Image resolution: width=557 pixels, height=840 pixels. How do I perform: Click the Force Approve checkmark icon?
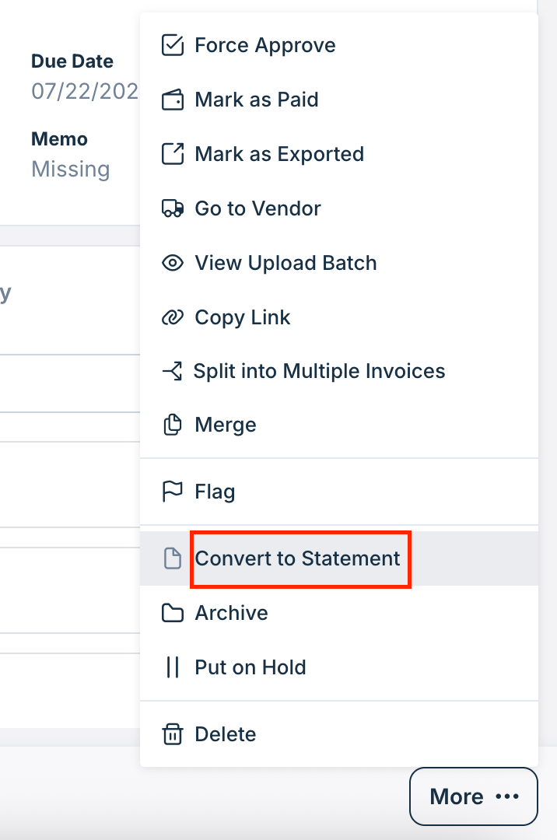click(x=173, y=46)
